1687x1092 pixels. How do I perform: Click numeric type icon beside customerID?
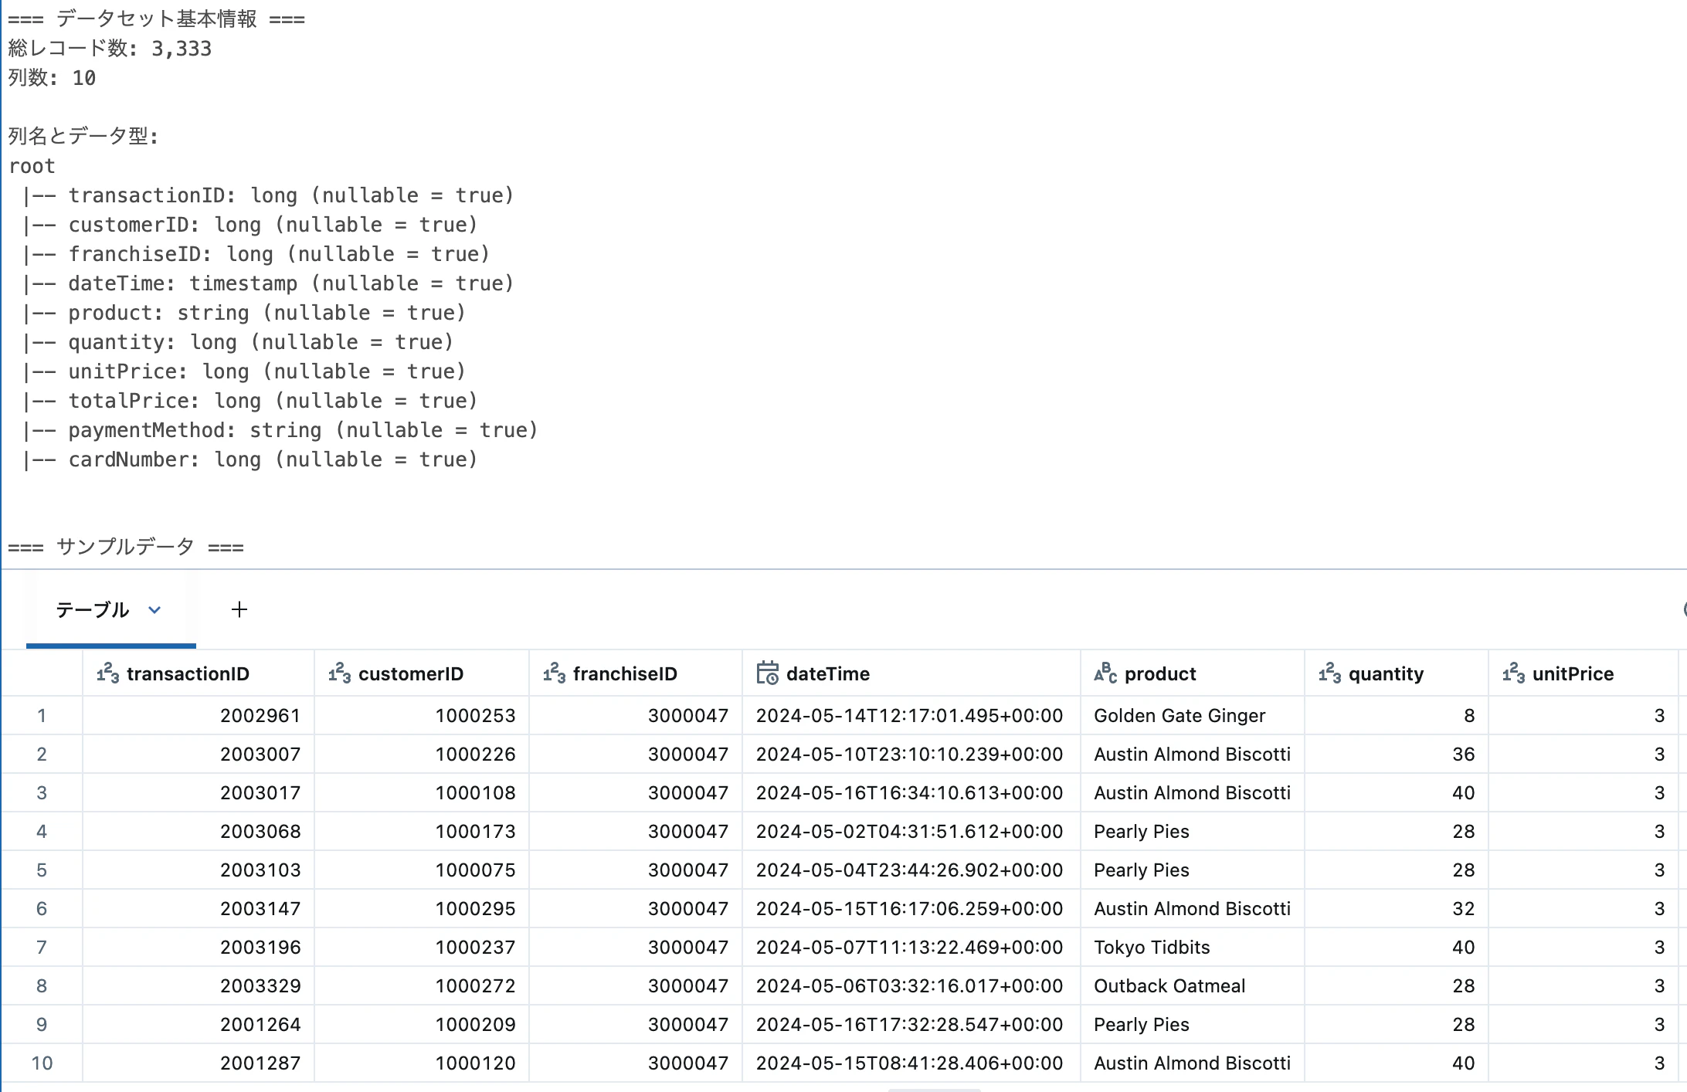(x=339, y=673)
